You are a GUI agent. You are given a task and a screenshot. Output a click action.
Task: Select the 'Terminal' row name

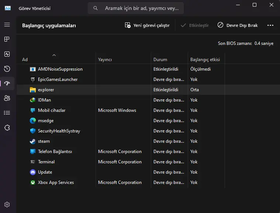(x=46, y=162)
